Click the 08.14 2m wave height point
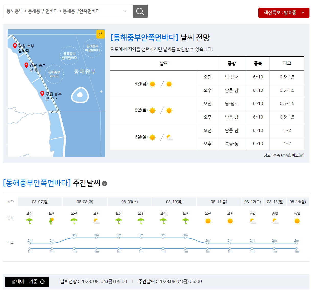The width and height of the screenshot is (311, 294). tap(296, 243)
